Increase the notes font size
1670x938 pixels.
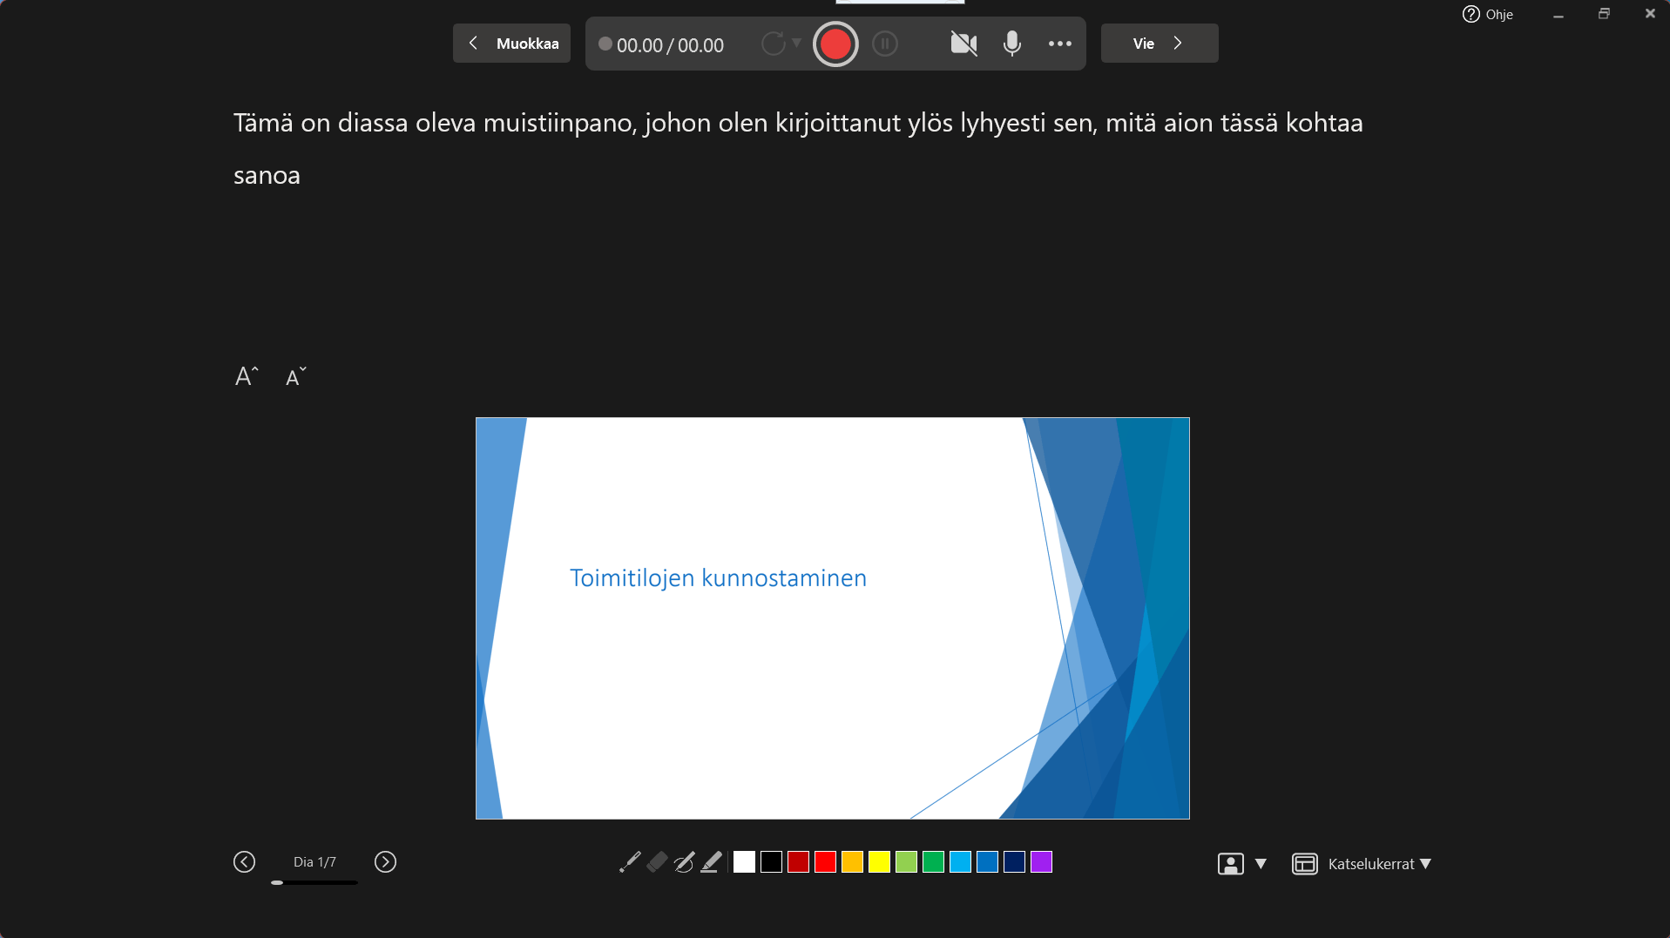click(x=247, y=376)
